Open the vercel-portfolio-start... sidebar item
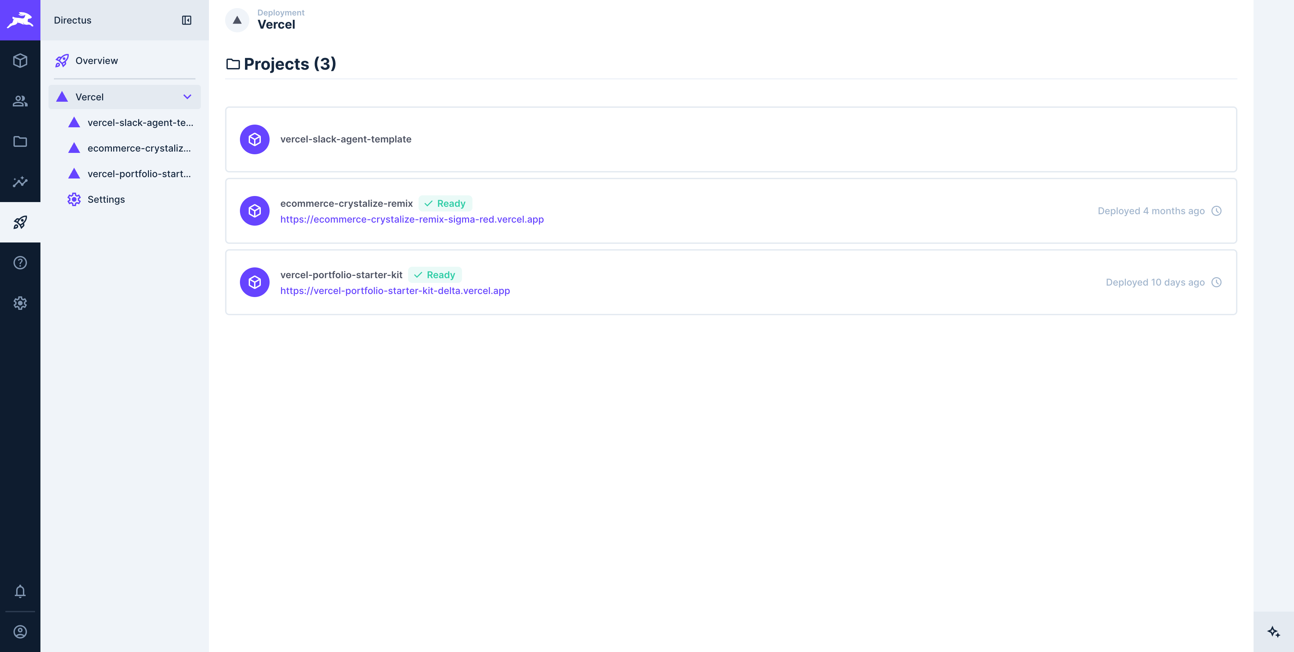This screenshot has height=652, width=1294. click(138, 174)
